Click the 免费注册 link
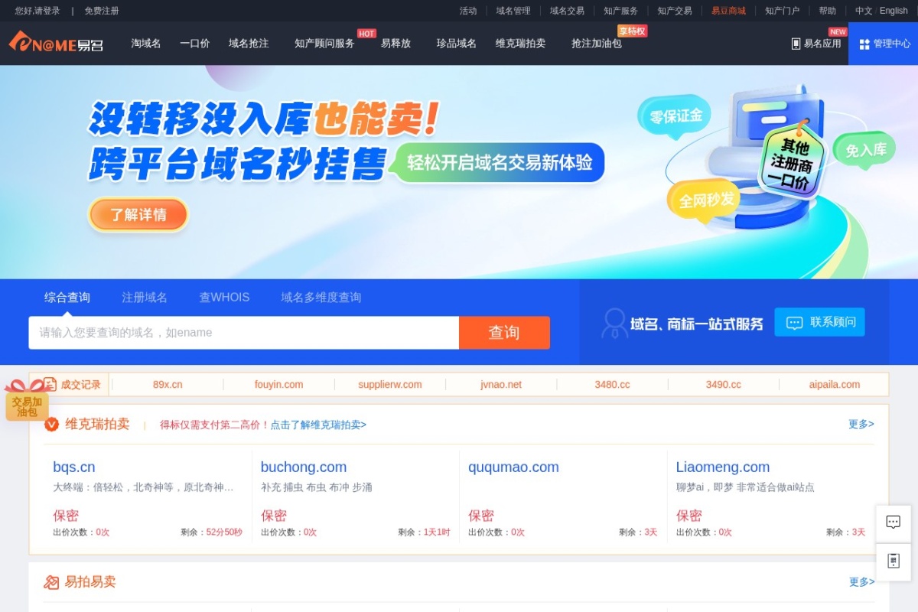This screenshot has height=612, width=918. click(x=102, y=11)
